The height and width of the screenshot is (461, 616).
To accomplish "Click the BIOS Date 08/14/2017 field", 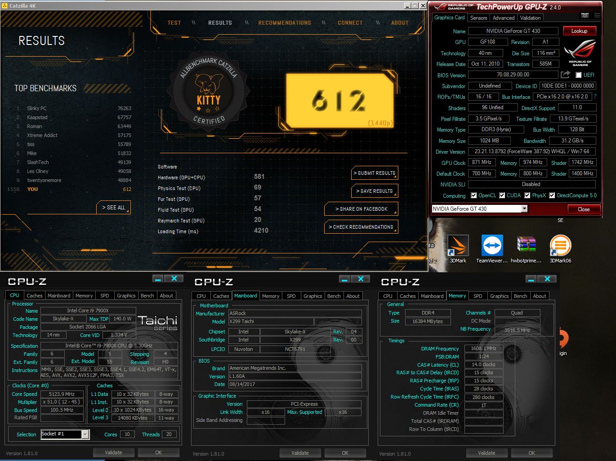I will click(x=295, y=384).
